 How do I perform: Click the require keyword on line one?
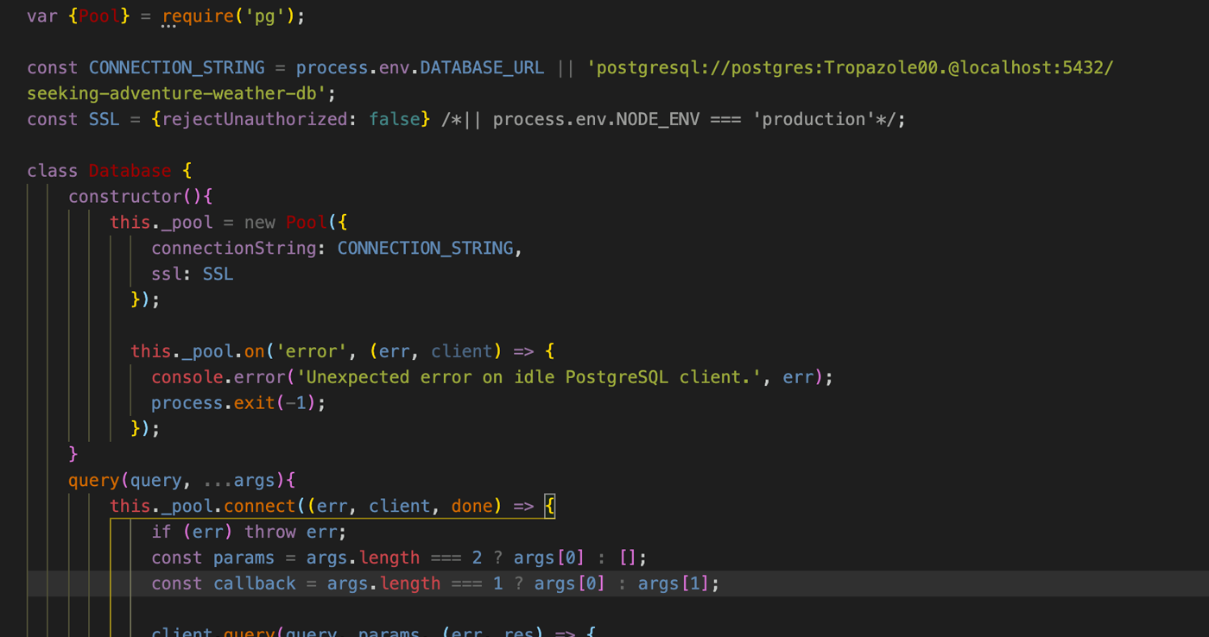pos(198,16)
